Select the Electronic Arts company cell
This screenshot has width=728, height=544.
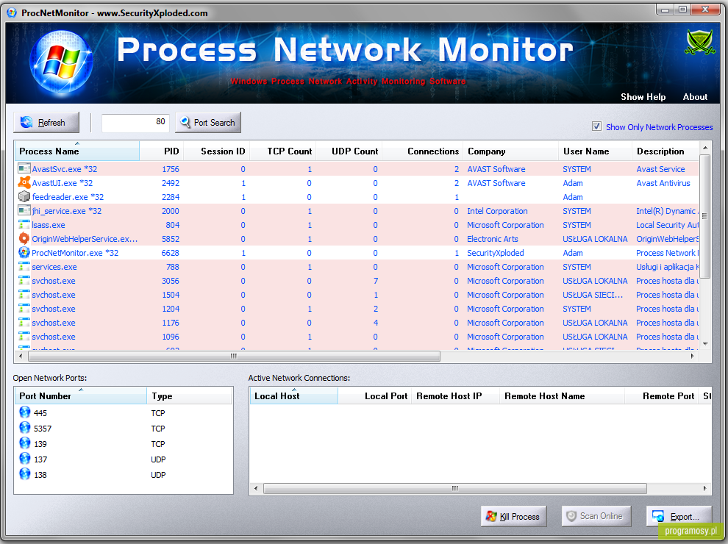click(493, 239)
